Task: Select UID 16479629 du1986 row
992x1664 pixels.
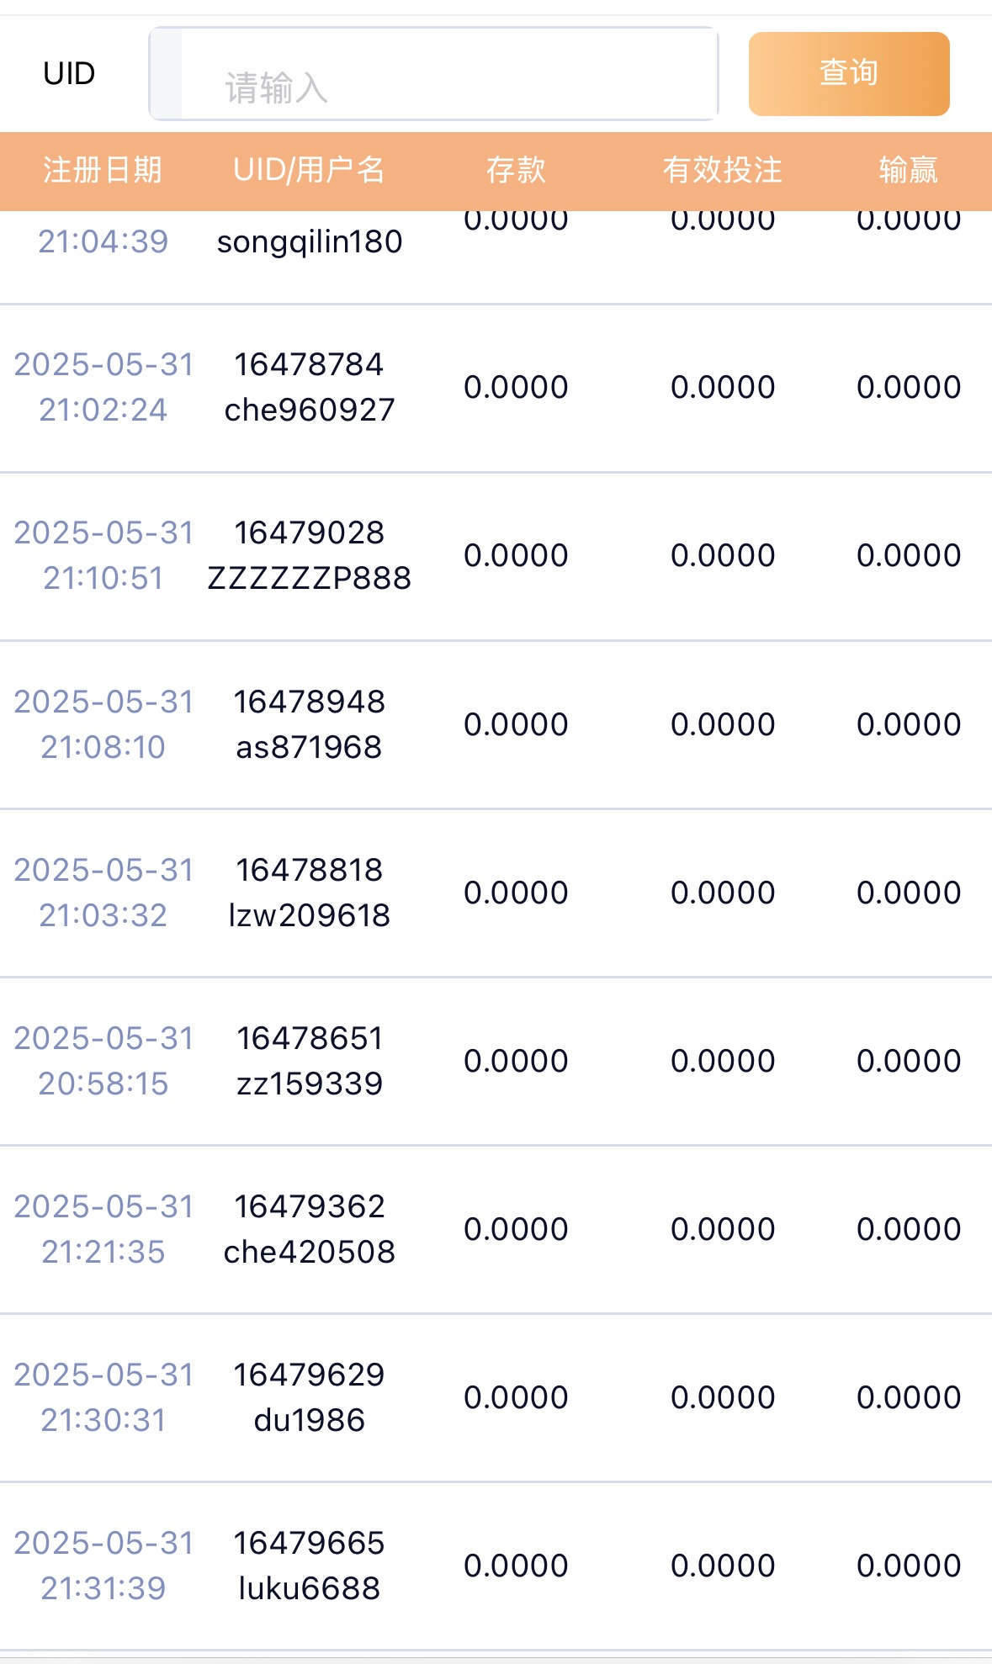Action: 309,1397
